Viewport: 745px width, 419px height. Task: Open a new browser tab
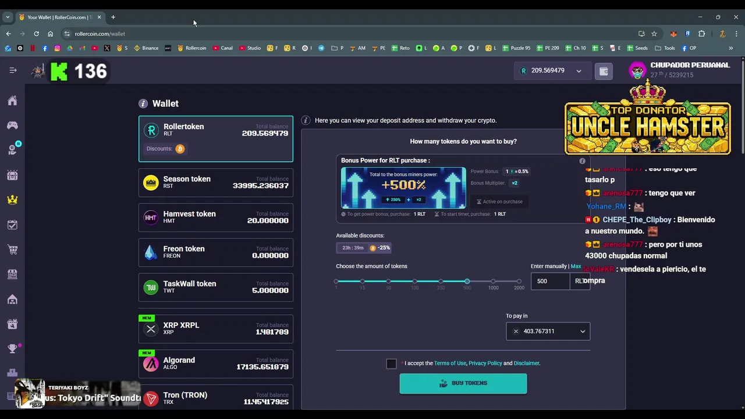coord(113,17)
